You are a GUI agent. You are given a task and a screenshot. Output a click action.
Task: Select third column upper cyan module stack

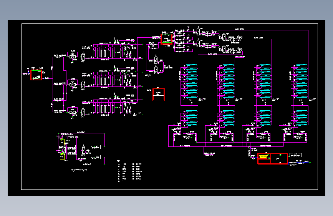tap(265, 81)
